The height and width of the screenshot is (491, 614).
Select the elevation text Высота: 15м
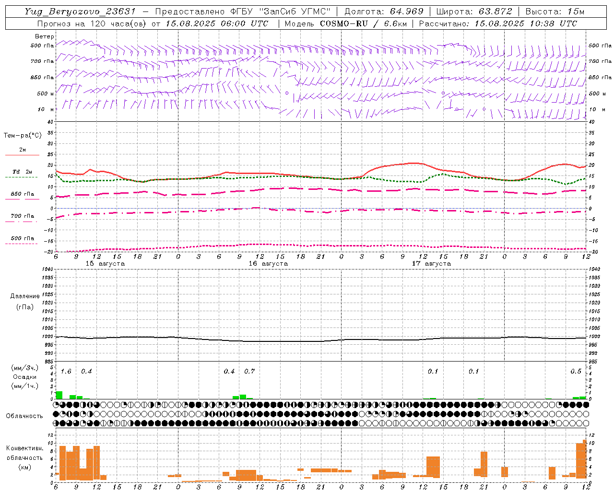click(x=555, y=12)
